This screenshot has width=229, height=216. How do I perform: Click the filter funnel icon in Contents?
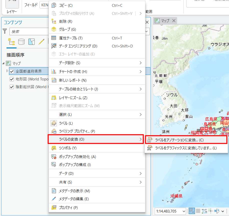point(5,31)
